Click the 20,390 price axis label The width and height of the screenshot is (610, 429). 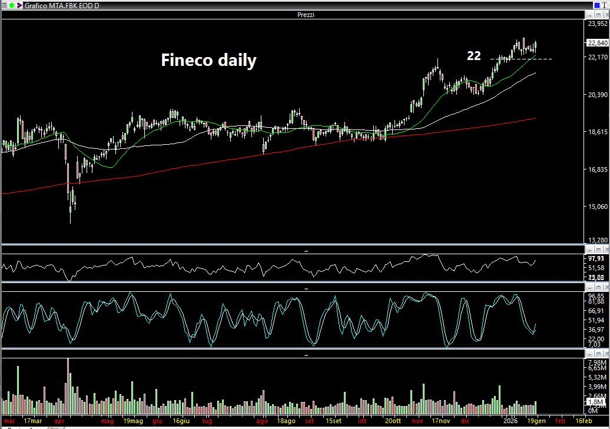(598, 95)
